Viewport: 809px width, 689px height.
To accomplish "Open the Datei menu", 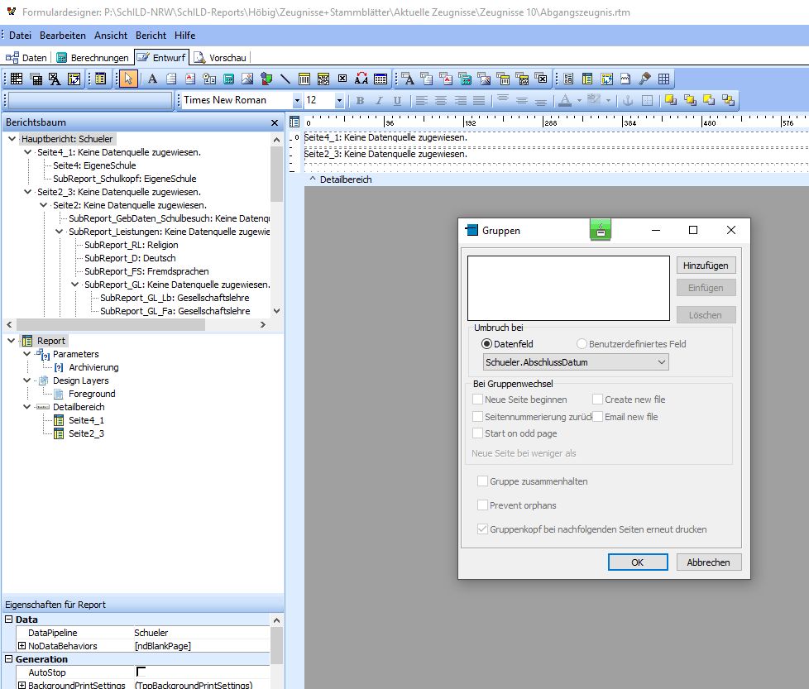I will pyautogui.click(x=20, y=35).
